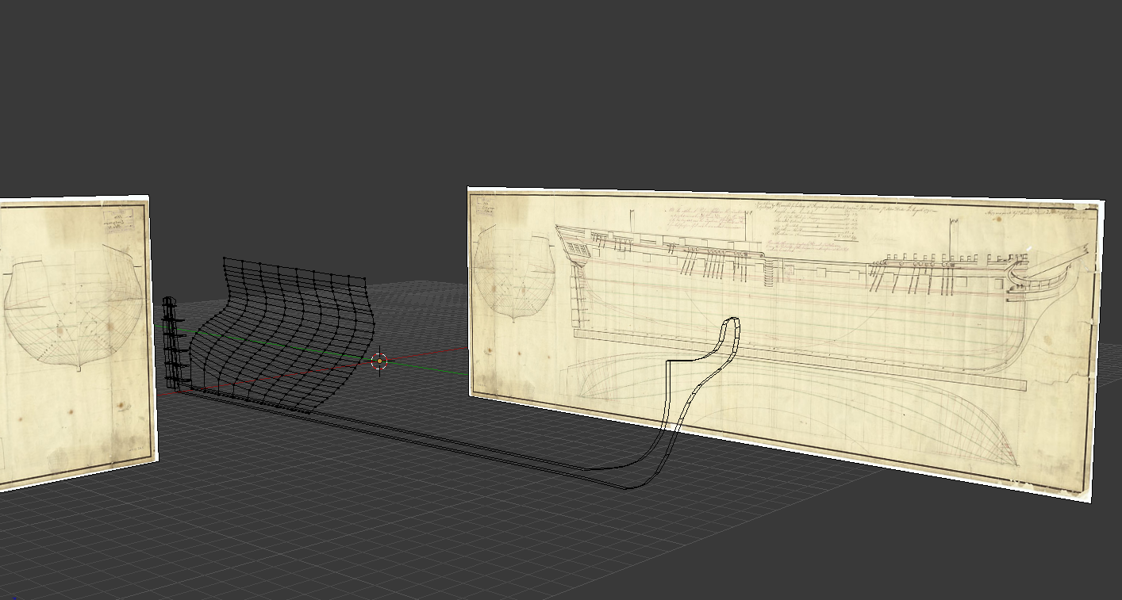This screenshot has height=600, width=1122.
Task: Click the 3D cursor at the axis origin
Action: pyautogui.click(x=380, y=361)
